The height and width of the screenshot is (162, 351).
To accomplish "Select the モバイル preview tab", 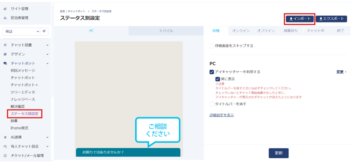I will 166,31.
